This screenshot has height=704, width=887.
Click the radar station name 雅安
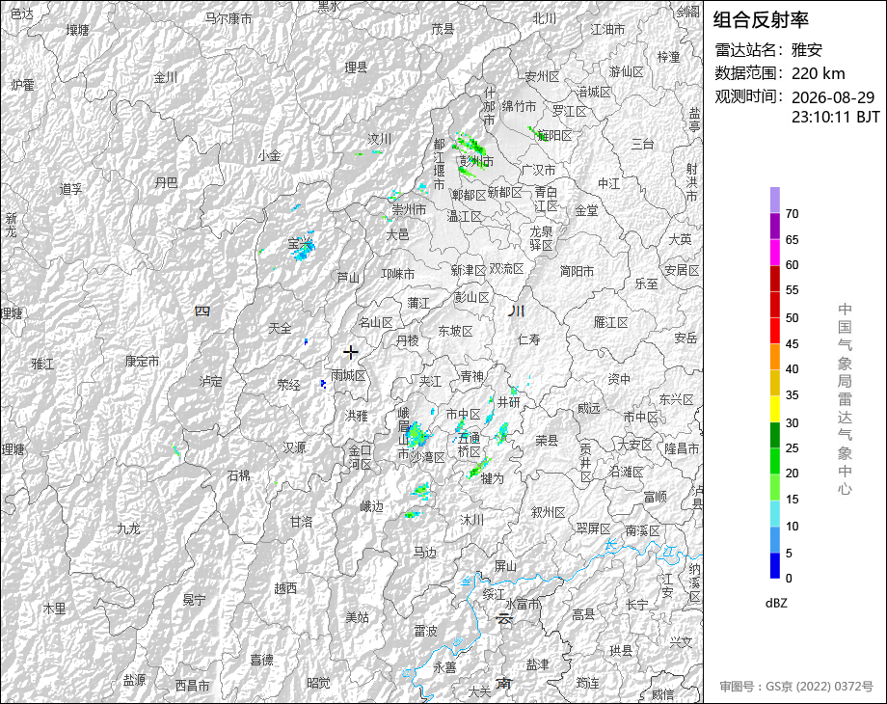806,50
